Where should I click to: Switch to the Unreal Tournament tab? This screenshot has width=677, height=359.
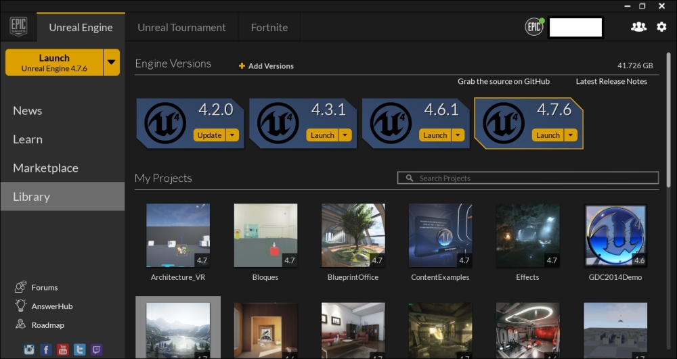pyautogui.click(x=181, y=27)
